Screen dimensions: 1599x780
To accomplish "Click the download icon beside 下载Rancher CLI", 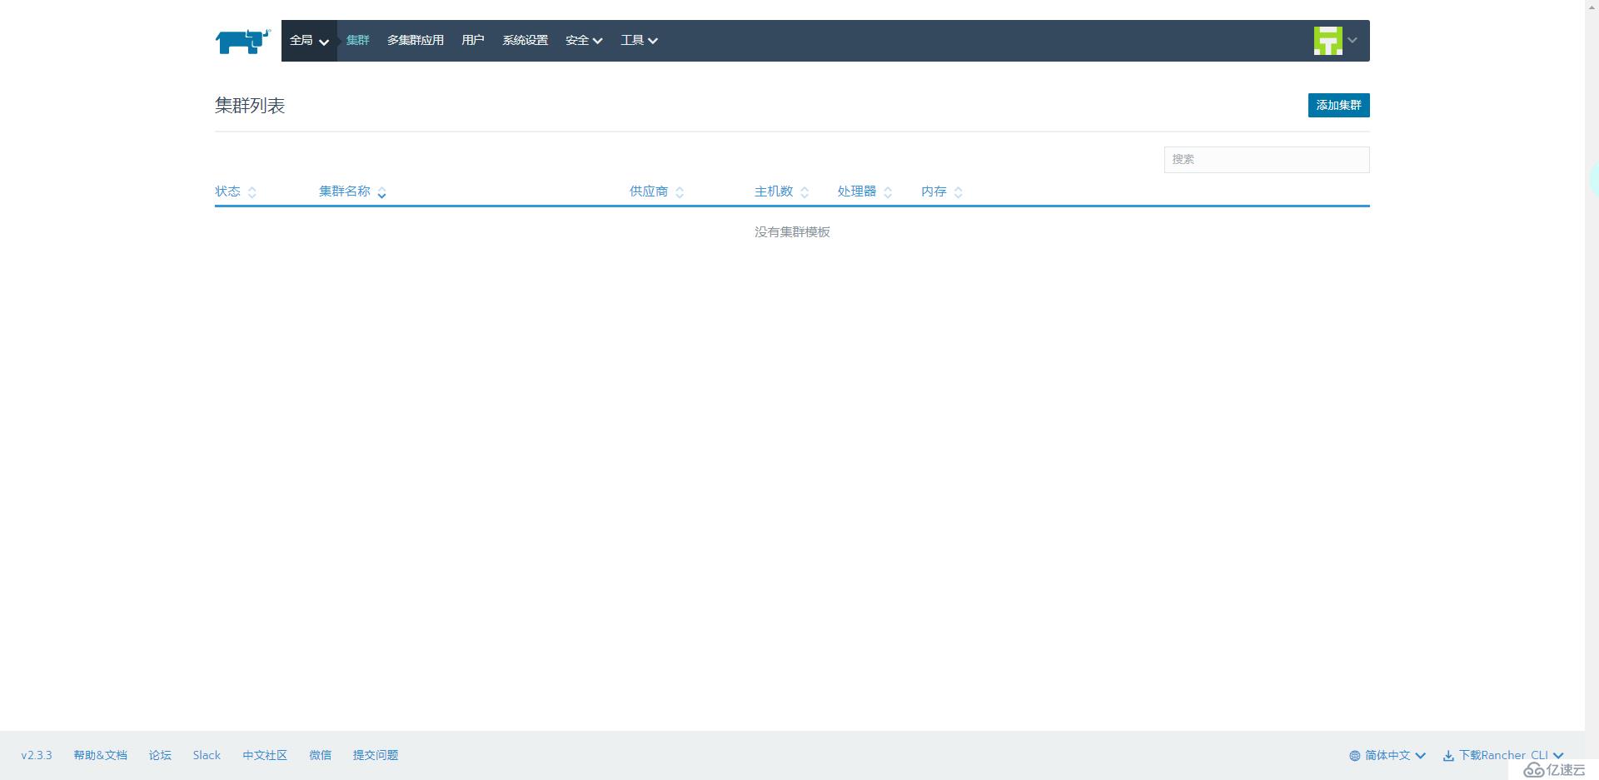I will tap(1448, 756).
